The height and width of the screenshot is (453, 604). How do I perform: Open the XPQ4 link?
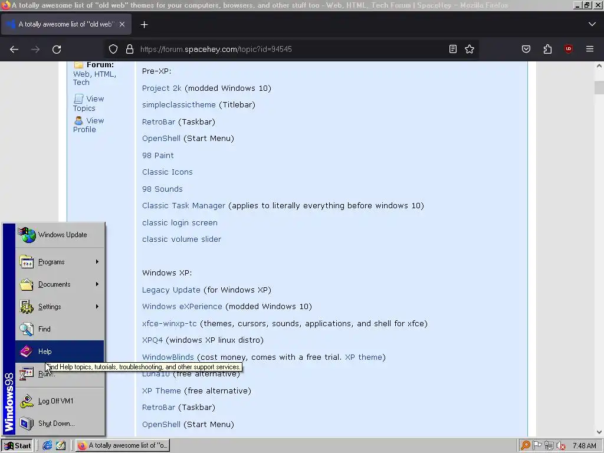click(x=152, y=340)
